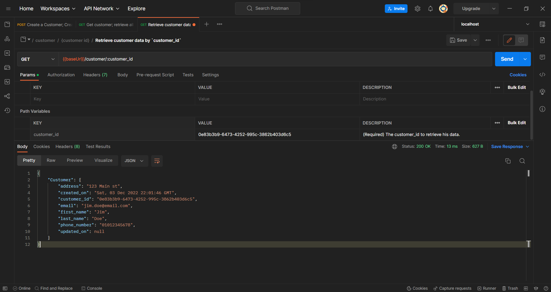Expand the Workspaces dropdown
The height and width of the screenshot is (292, 551).
pos(58,9)
